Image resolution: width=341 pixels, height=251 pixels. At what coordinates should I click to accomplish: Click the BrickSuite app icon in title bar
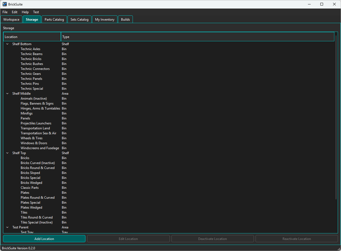[5, 4]
